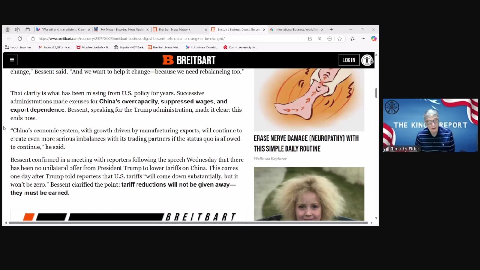Click the horizontal scrollbar at page bottom

point(188,223)
